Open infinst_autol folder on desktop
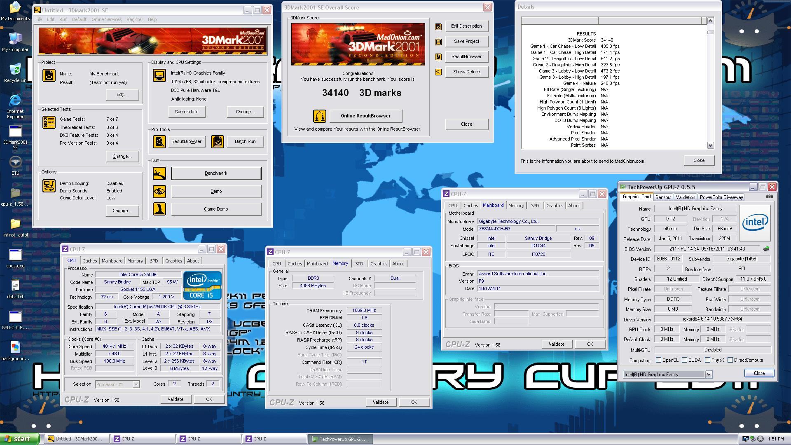 pyautogui.click(x=15, y=227)
